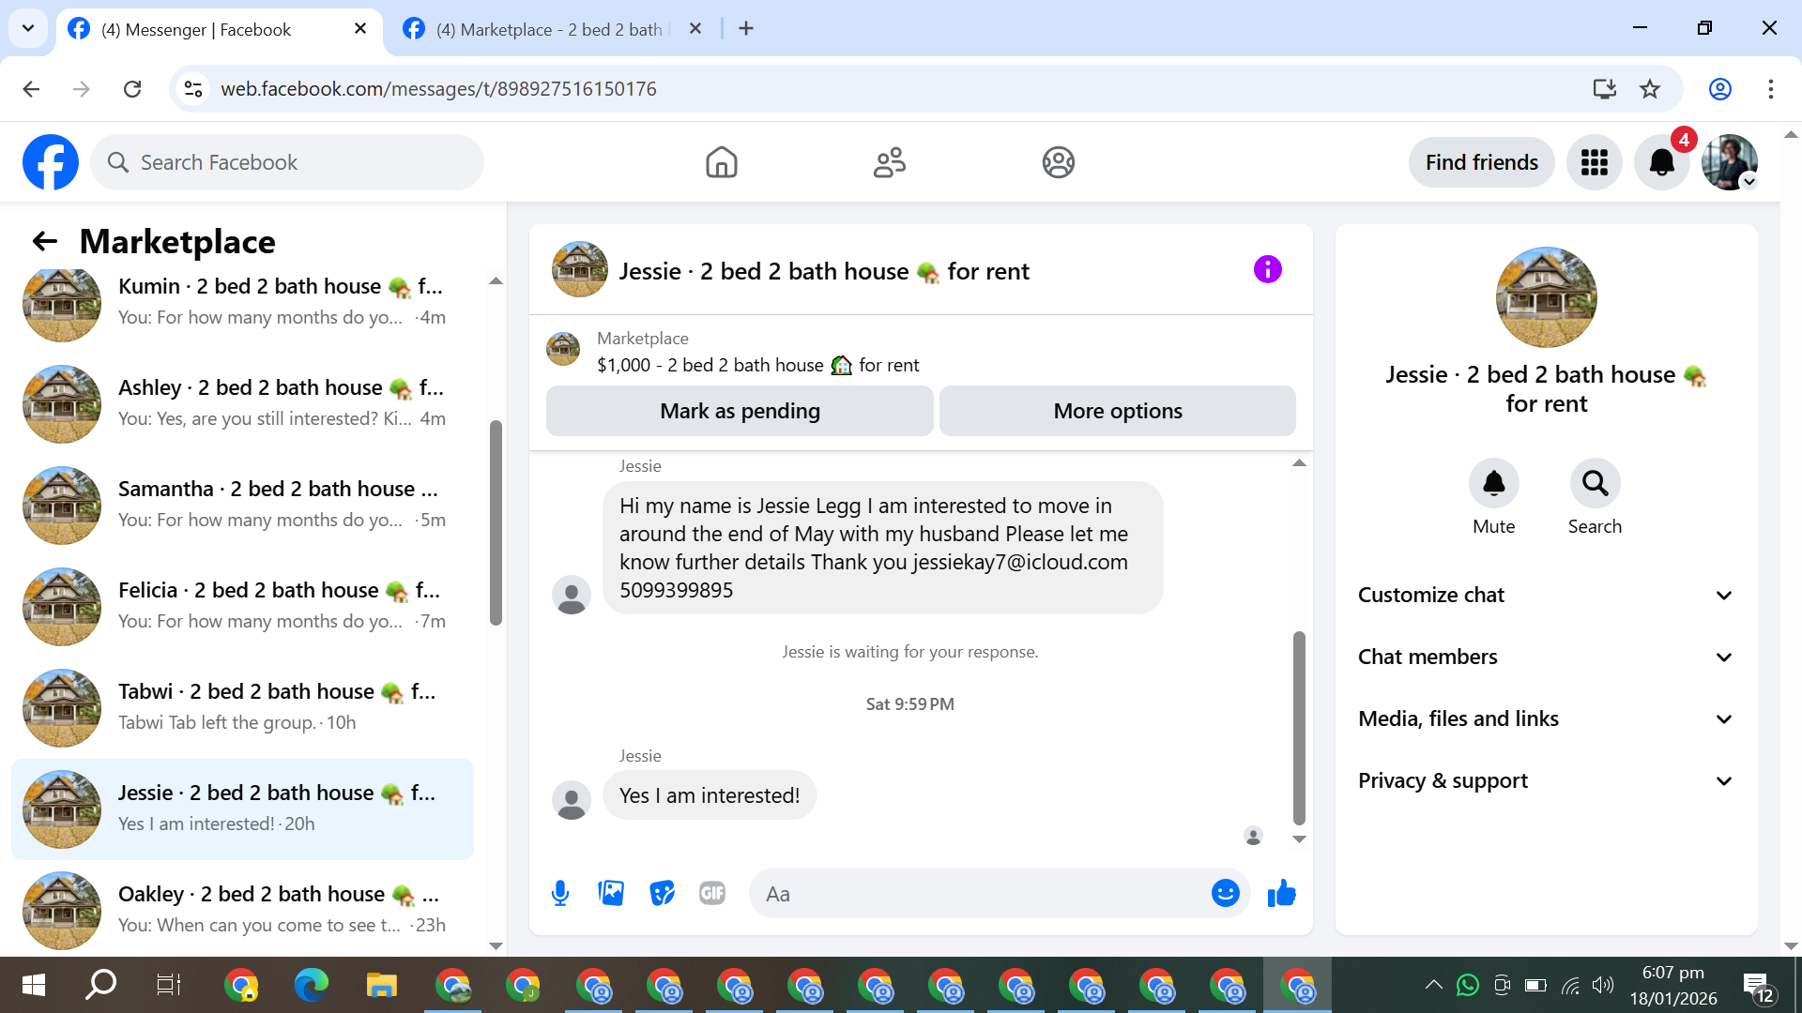This screenshot has width=1802, height=1013.
Task: Expand the Chat members section
Action: pos(1546,657)
